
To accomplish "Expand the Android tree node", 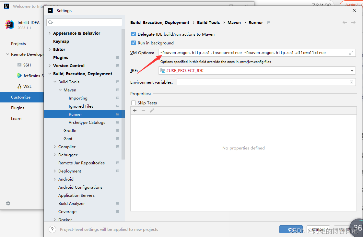I will point(55,179).
